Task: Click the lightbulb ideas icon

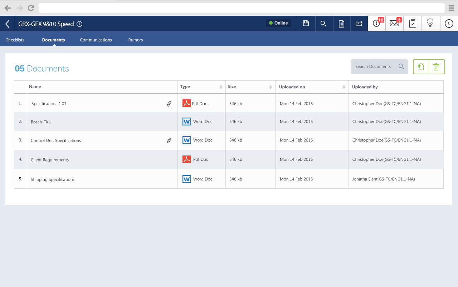Action: point(430,23)
